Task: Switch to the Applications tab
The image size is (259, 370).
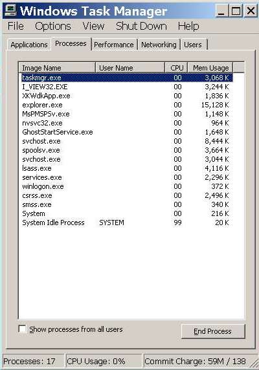Action: 29,45
